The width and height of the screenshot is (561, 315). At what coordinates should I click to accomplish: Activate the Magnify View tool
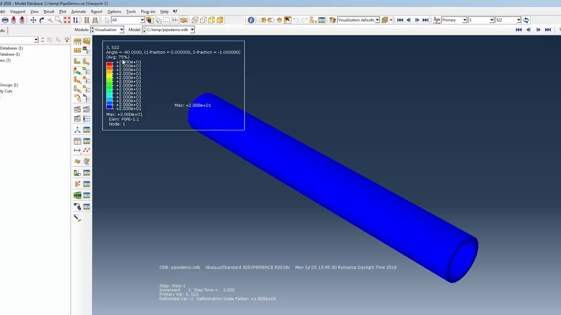(50, 20)
